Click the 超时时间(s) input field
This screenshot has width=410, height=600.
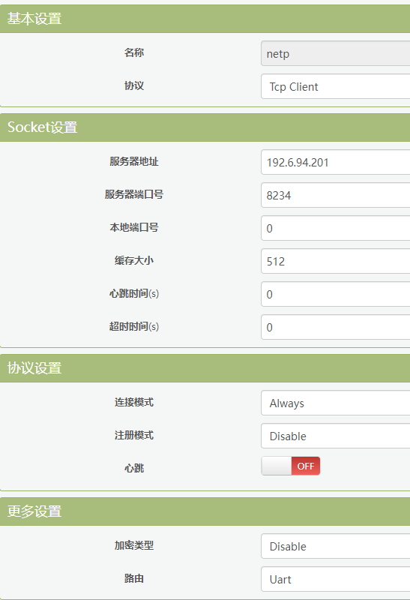[x=335, y=327]
